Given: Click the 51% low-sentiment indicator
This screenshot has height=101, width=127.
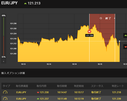Looking at the screenshot, I should click(3, 57).
